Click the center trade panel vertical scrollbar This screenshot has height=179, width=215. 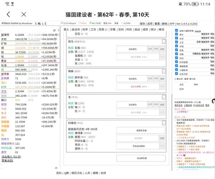pos(172,132)
